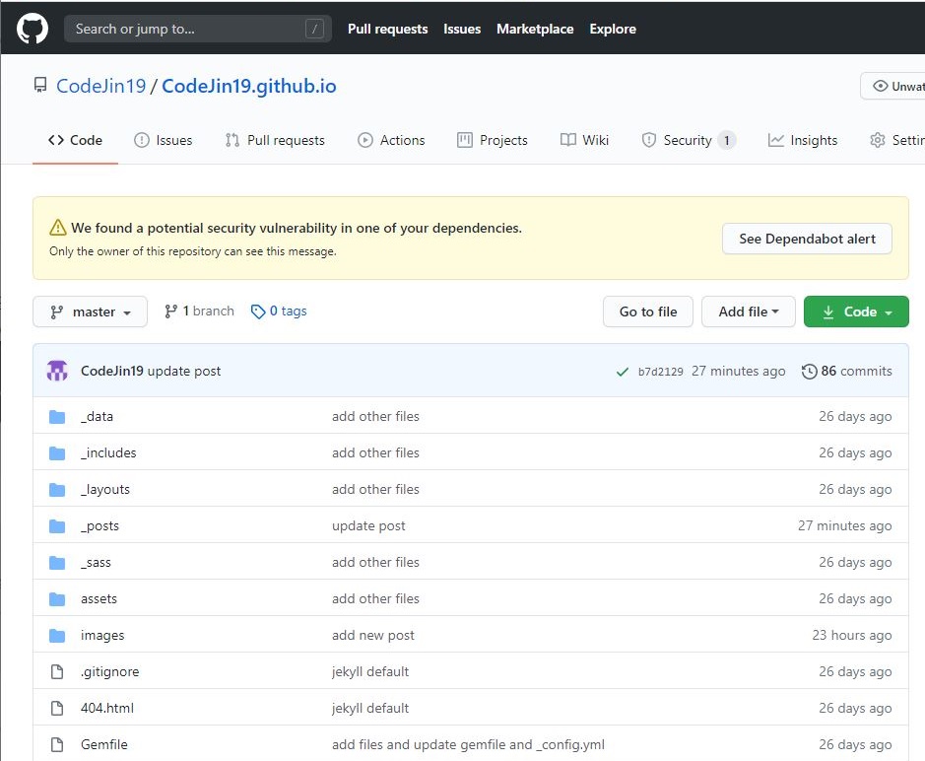Viewport: 925px width, 761px height.
Task: View the 86 commits history link
Action: tap(847, 371)
